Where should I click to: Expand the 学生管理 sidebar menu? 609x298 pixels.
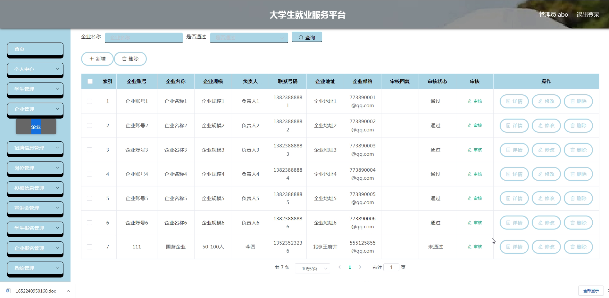pos(35,89)
